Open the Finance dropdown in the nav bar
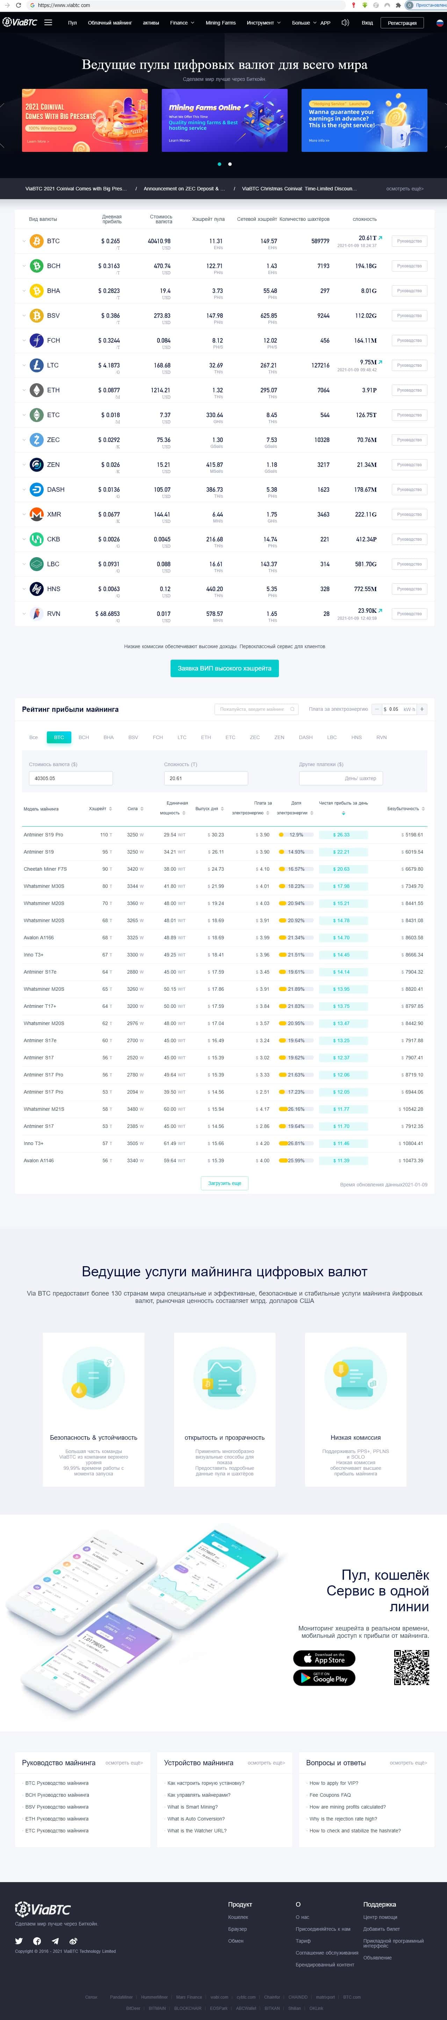 pyautogui.click(x=182, y=23)
